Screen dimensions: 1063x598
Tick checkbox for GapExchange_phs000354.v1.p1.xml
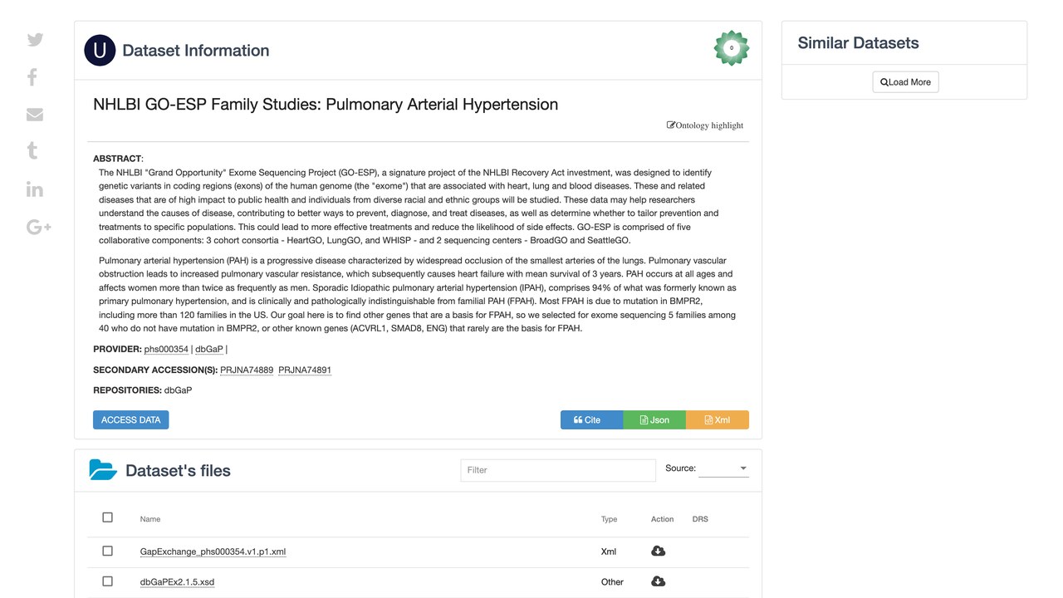click(x=107, y=551)
